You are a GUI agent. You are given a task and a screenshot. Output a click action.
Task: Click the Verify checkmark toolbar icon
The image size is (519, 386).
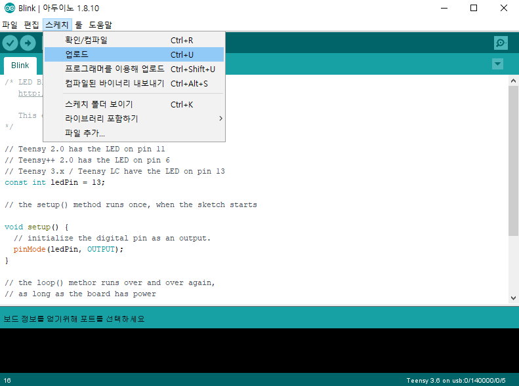pos(10,43)
